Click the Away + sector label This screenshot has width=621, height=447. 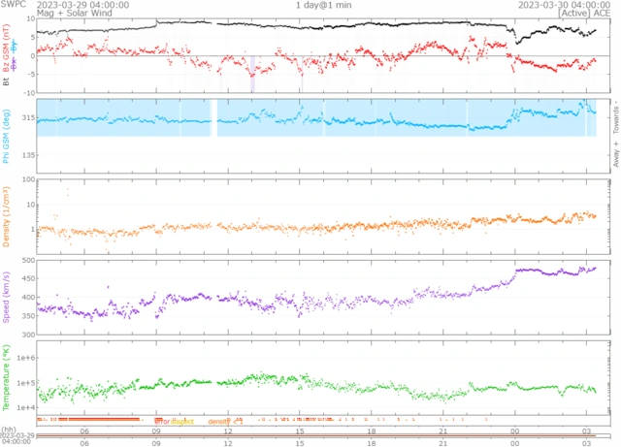[616, 155]
